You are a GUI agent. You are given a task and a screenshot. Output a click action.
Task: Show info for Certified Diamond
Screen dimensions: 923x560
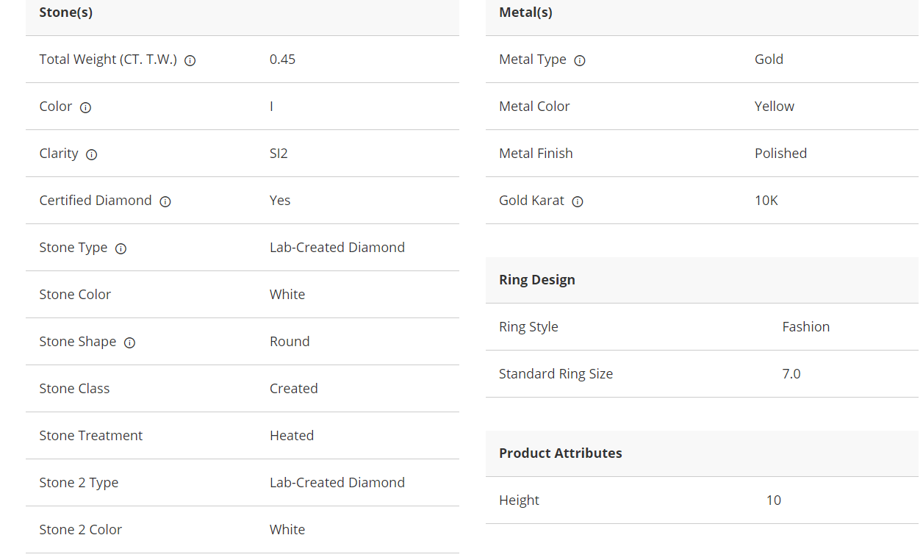click(165, 202)
